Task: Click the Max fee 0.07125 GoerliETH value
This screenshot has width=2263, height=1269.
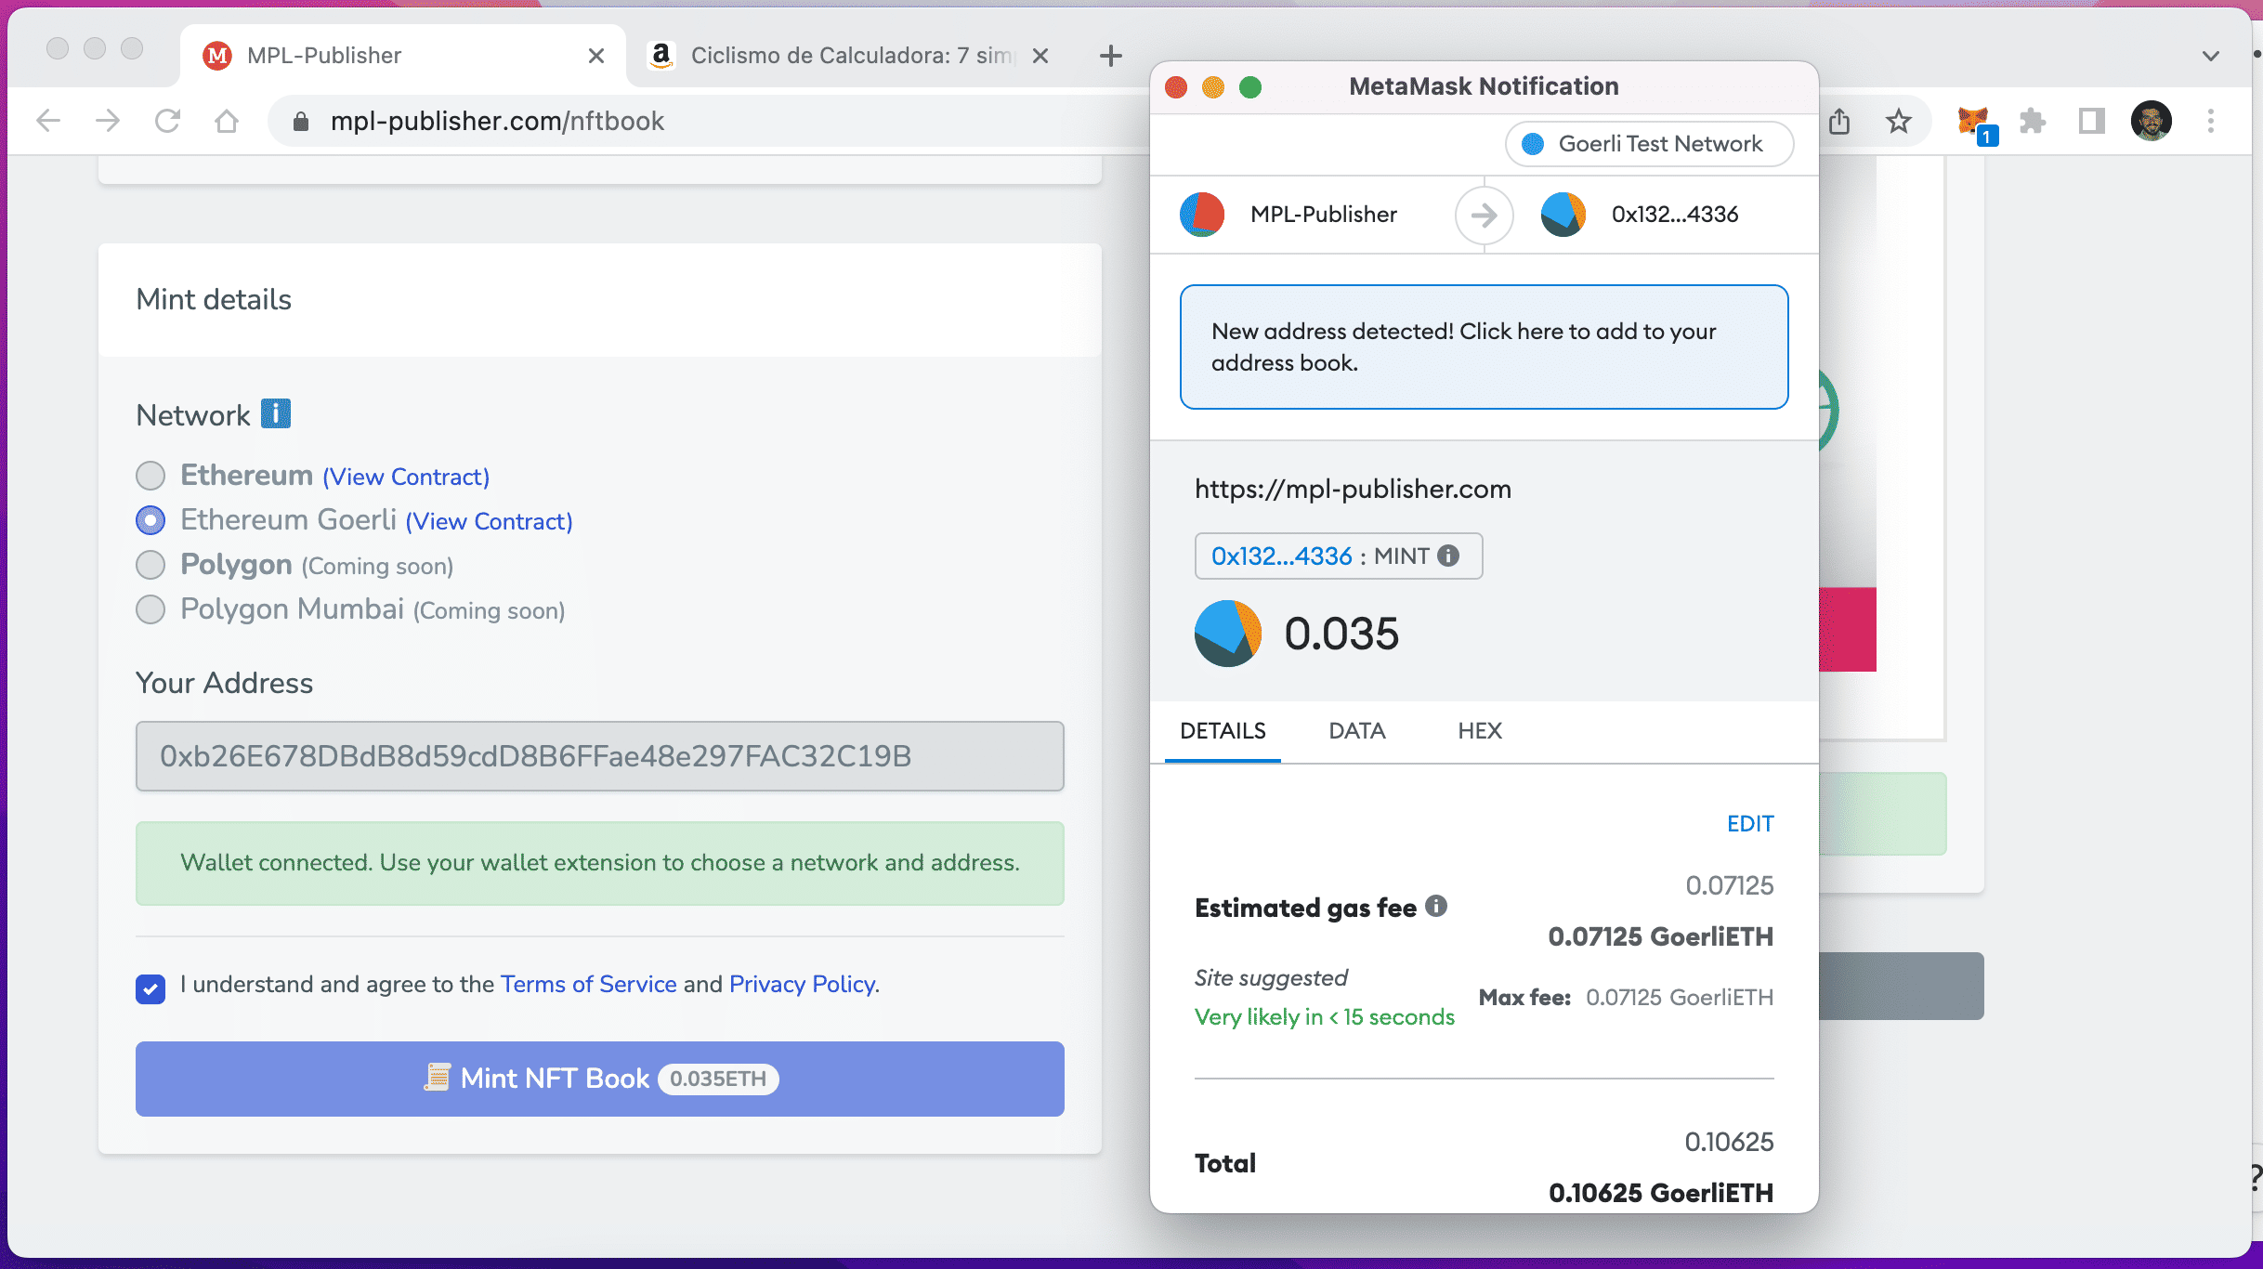Action: click(1680, 997)
